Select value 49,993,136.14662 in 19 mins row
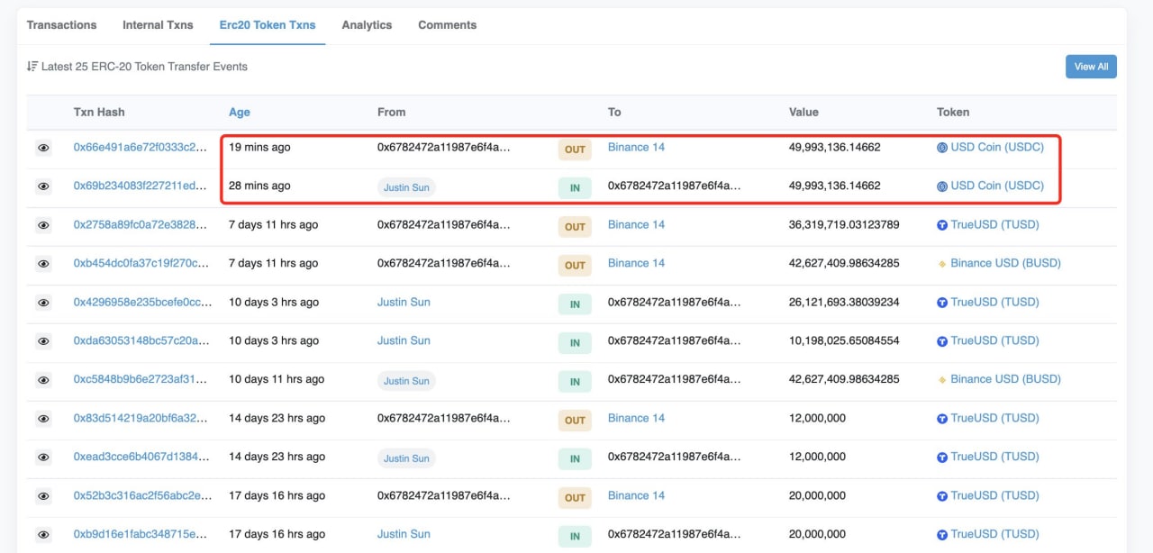The width and height of the screenshot is (1153, 553). coord(835,147)
